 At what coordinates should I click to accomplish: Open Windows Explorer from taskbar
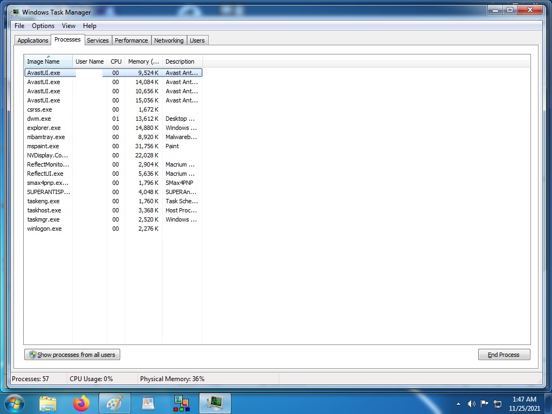pyautogui.click(x=48, y=403)
